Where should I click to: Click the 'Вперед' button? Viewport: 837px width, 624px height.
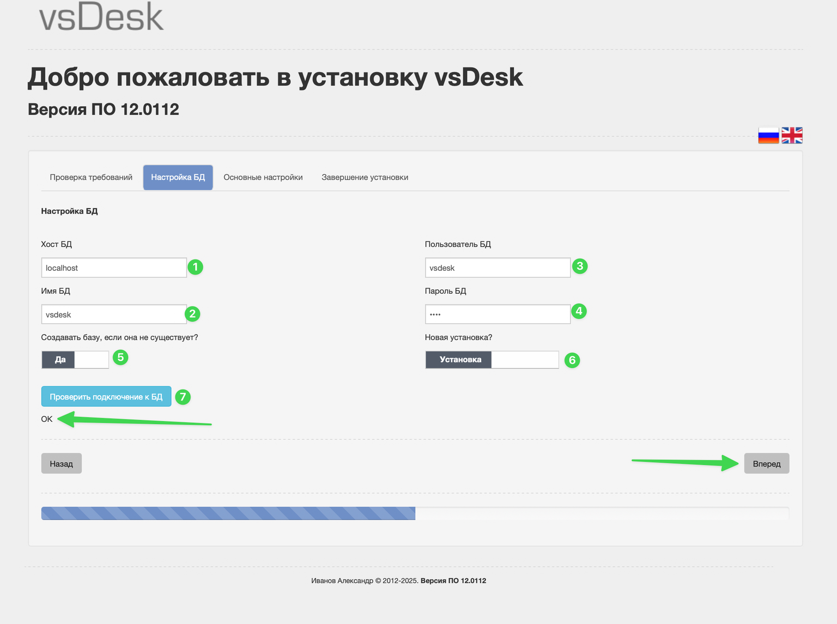(x=766, y=464)
